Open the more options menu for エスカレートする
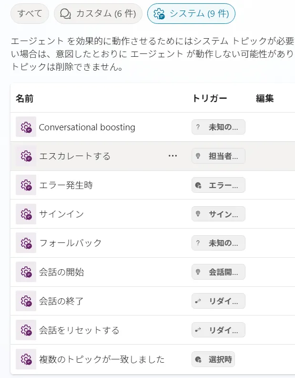 click(173, 156)
